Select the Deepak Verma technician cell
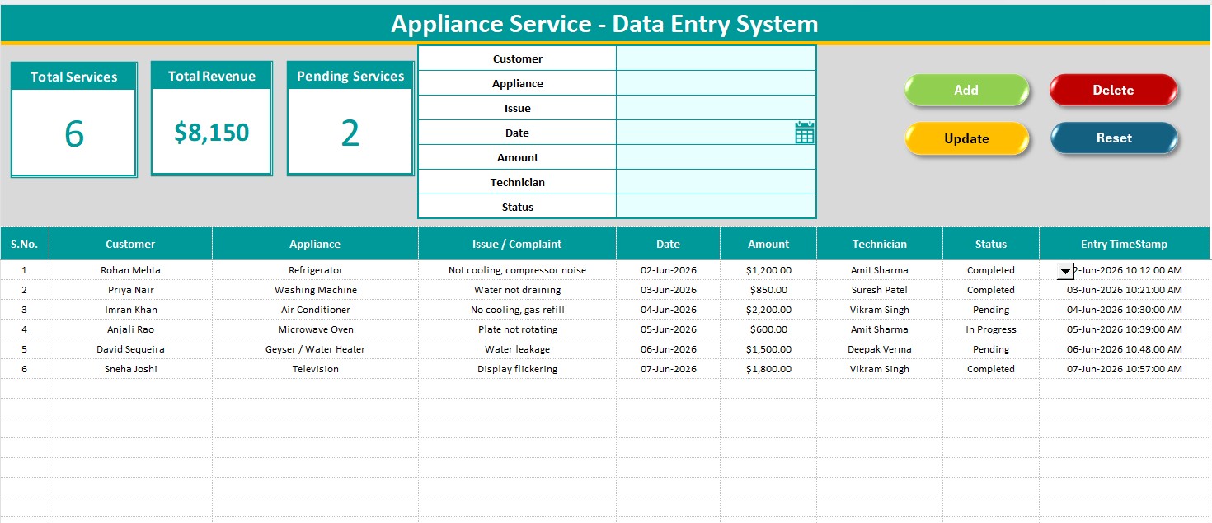 pos(880,349)
